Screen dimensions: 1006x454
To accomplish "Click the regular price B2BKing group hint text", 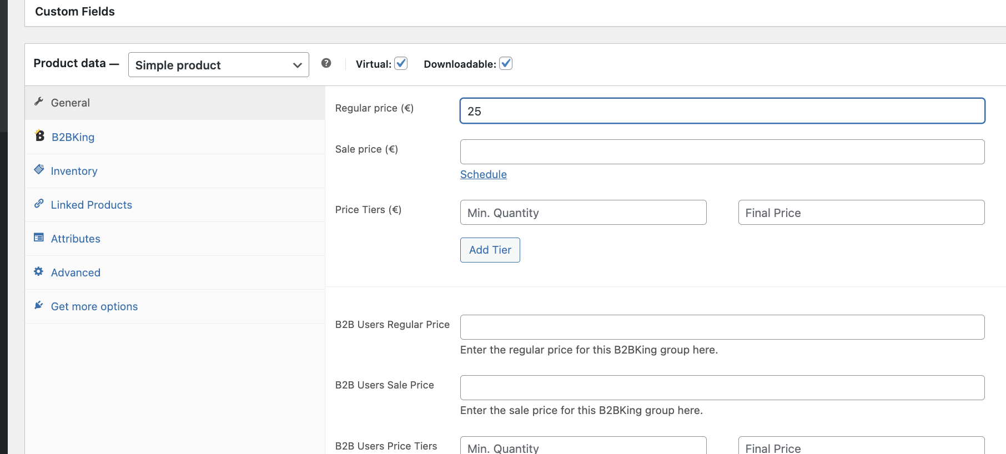I will coord(589,350).
